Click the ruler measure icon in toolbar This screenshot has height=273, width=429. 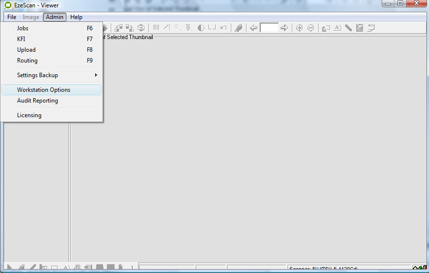click(x=348, y=28)
